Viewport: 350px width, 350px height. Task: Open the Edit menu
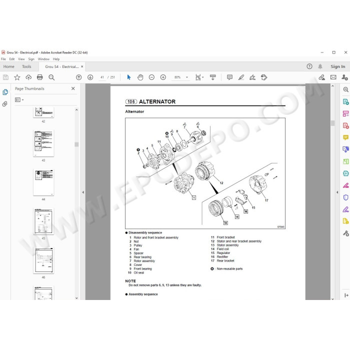(x=12, y=59)
